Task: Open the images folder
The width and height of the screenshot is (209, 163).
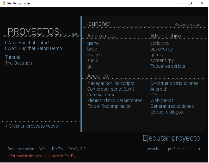Action: [95, 55]
